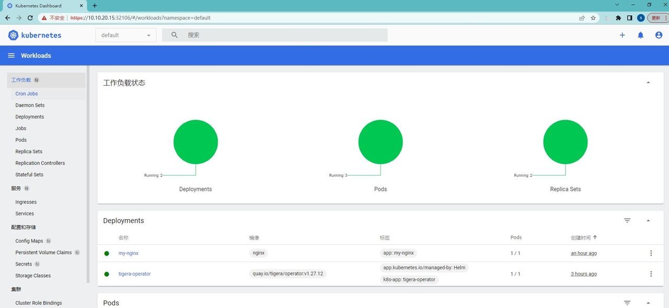This screenshot has height=308, width=669.
Task: Click the search magnifier icon
Action: 175,35
